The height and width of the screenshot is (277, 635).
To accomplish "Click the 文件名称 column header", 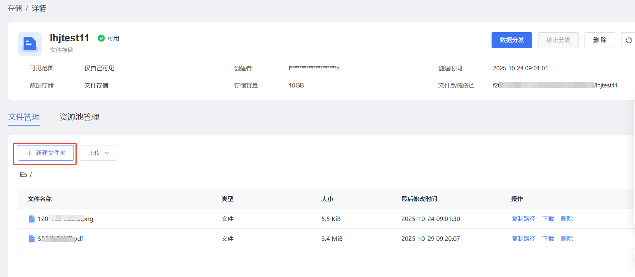I will [x=40, y=199].
